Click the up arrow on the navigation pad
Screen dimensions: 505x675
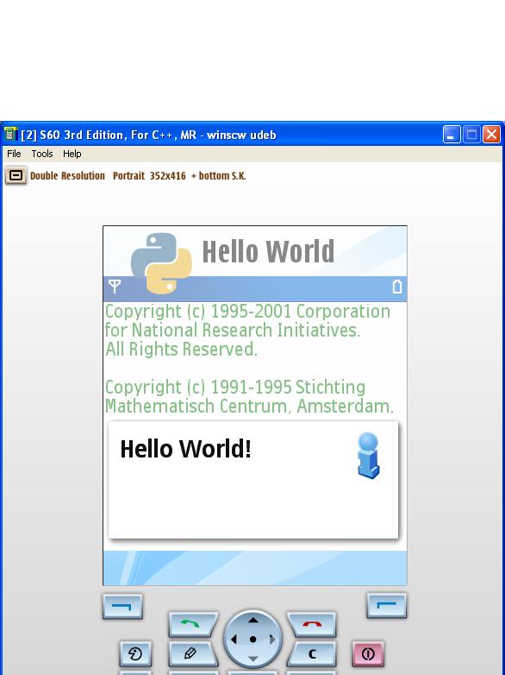coord(253,621)
